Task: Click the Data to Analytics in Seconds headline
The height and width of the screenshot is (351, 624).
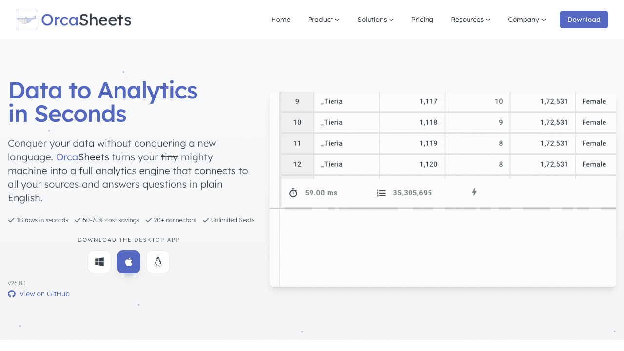Action: 103,102
